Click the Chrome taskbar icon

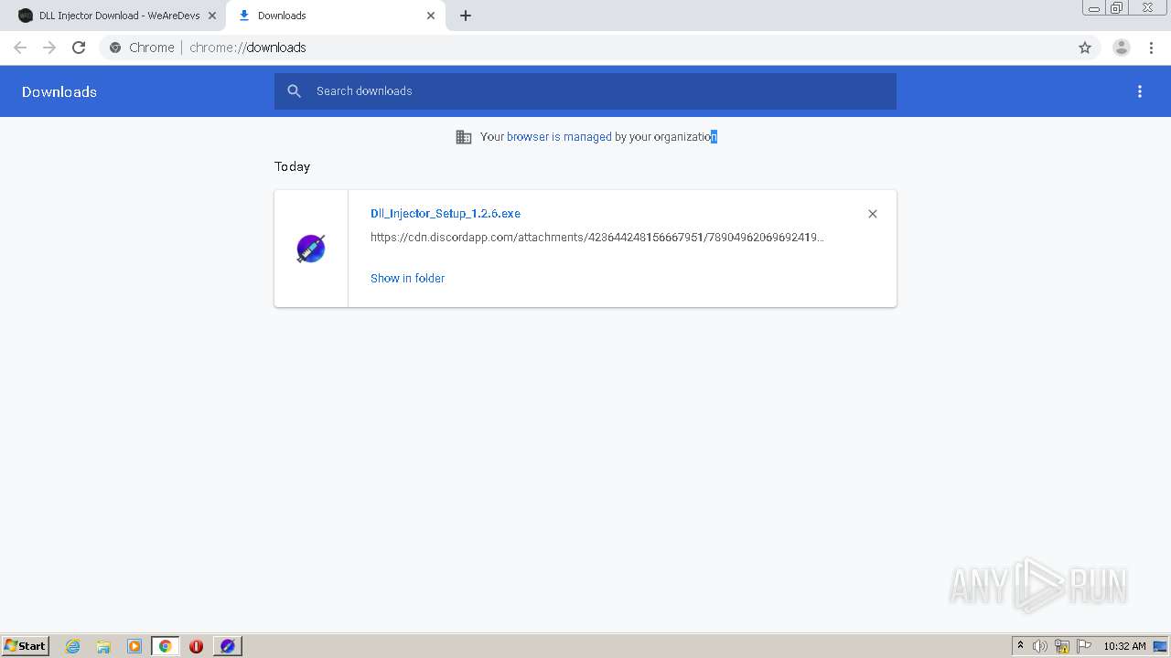tap(165, 646)
